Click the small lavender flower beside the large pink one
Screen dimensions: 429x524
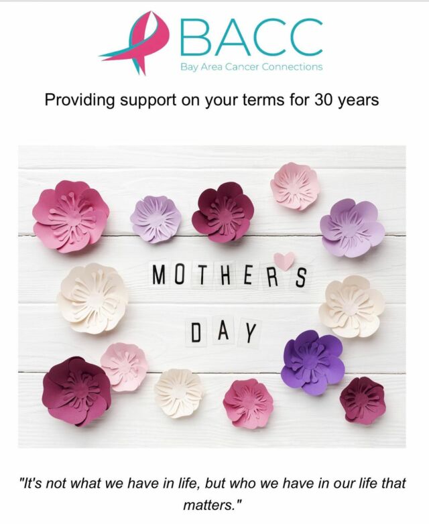156,219
